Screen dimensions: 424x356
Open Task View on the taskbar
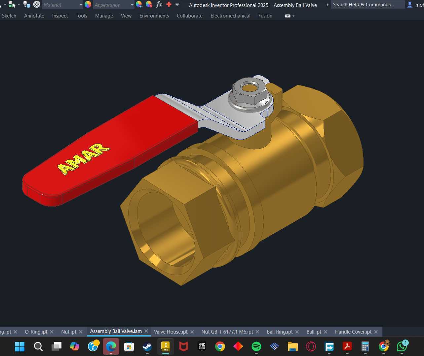click(x=57, y=346)
